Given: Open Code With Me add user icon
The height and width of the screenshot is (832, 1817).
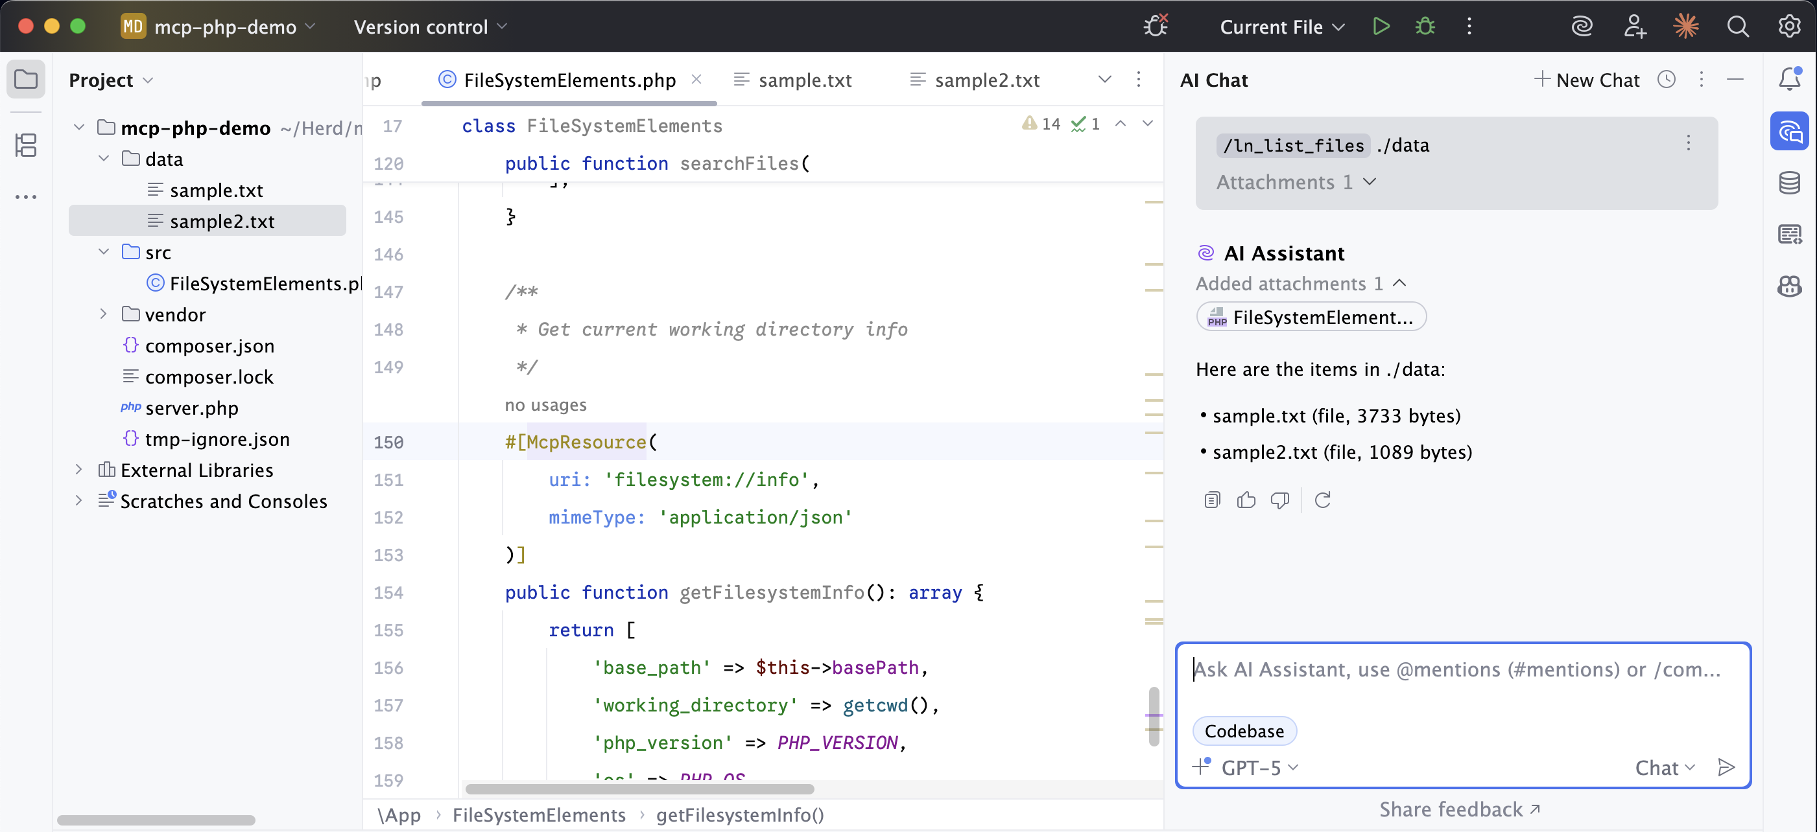Looking at the screenshot, I should 1634,26.
